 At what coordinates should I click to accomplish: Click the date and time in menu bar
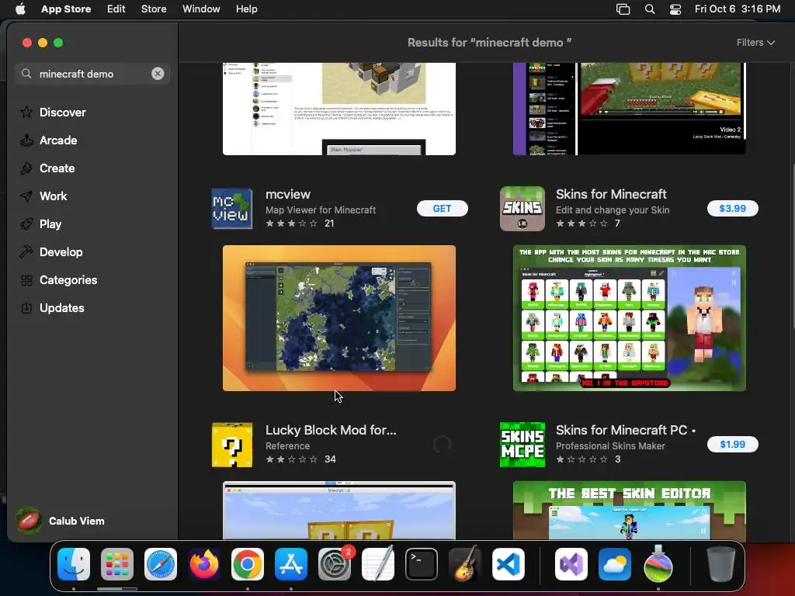[x=738, y=9]
